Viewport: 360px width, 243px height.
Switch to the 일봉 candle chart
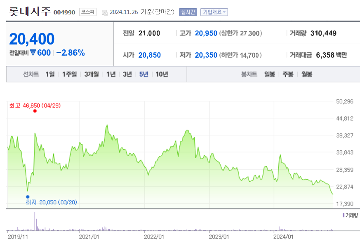pyautogui.click(x=270, y=74)
